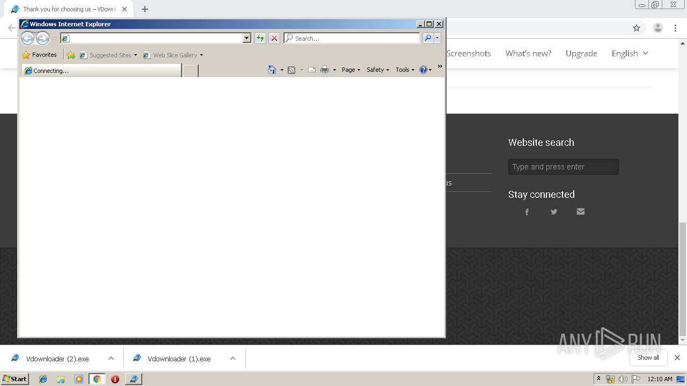The image size is (687, 386).
Task: Open recent pages dropdown beside Forward arrow
Action: tap(54, 39)
